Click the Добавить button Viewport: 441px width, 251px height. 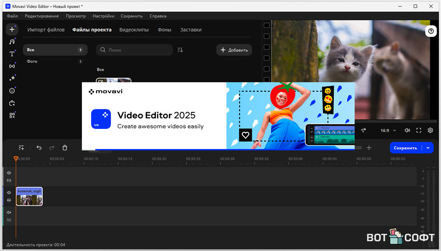click(234, 50)
